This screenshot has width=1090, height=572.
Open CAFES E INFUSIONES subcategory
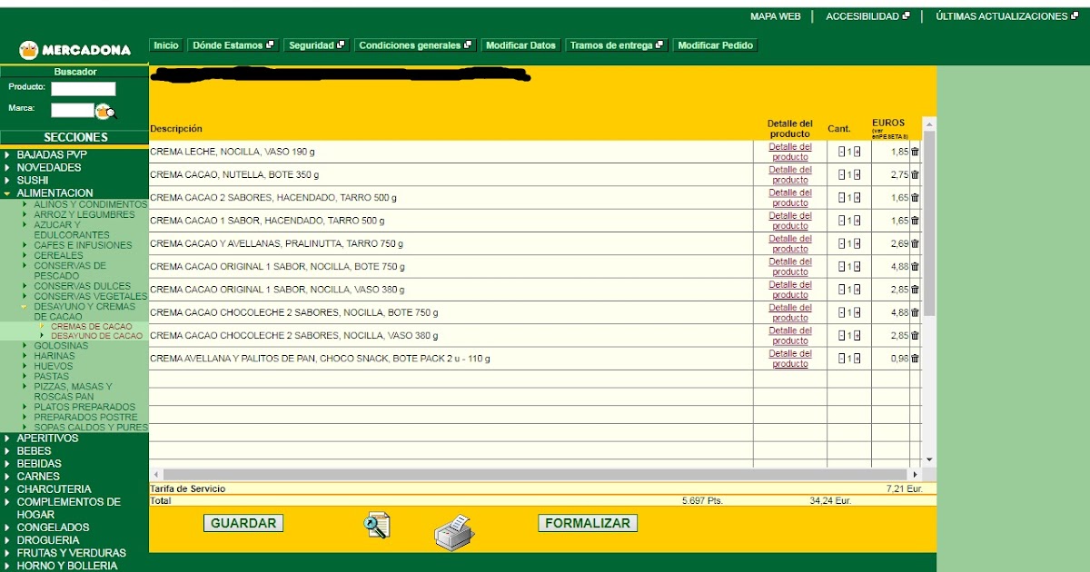[x=83, y=245]
